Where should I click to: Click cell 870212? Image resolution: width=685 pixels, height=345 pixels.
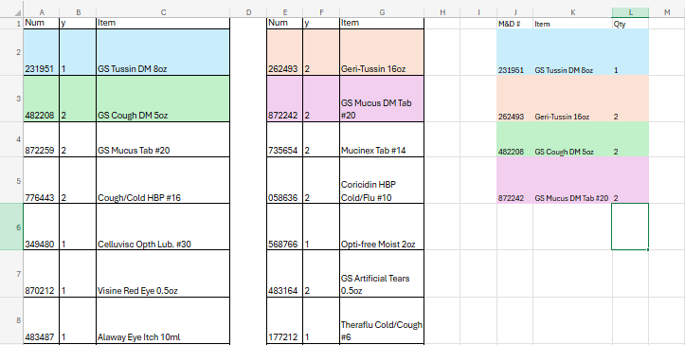click(42, 274)
